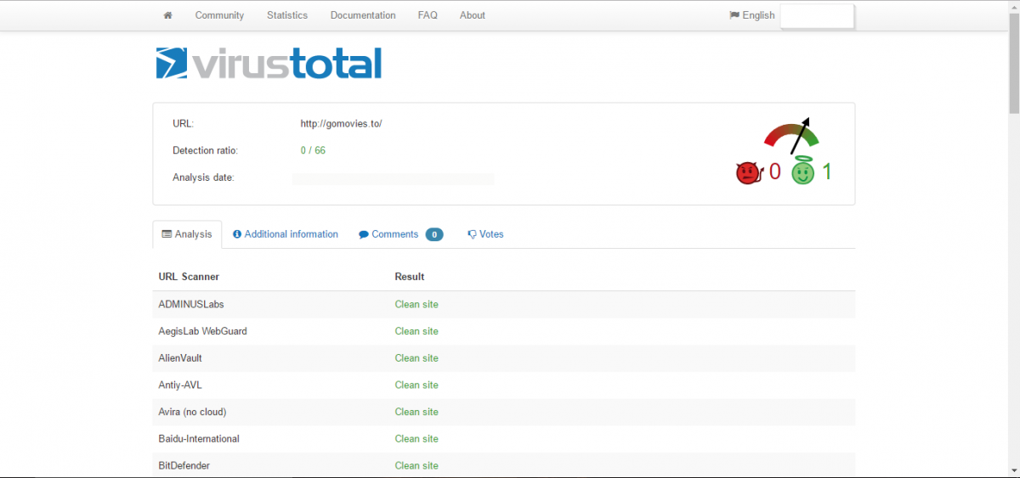Click the reputation gauge meter
Image resolution: width=1020 pixels, height=478 pixels.
click(791, 136)
